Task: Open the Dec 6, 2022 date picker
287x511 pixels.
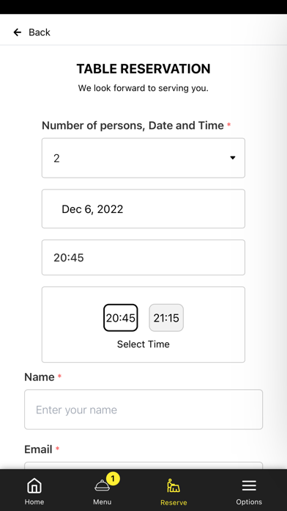Action: coord(143,209)
